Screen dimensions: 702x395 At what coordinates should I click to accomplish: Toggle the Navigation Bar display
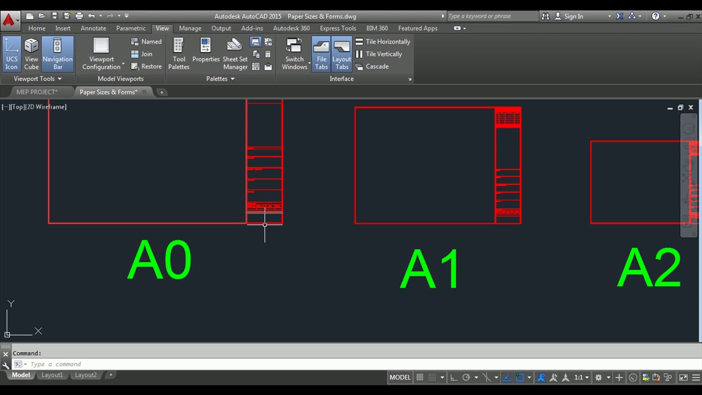(58, 54)
